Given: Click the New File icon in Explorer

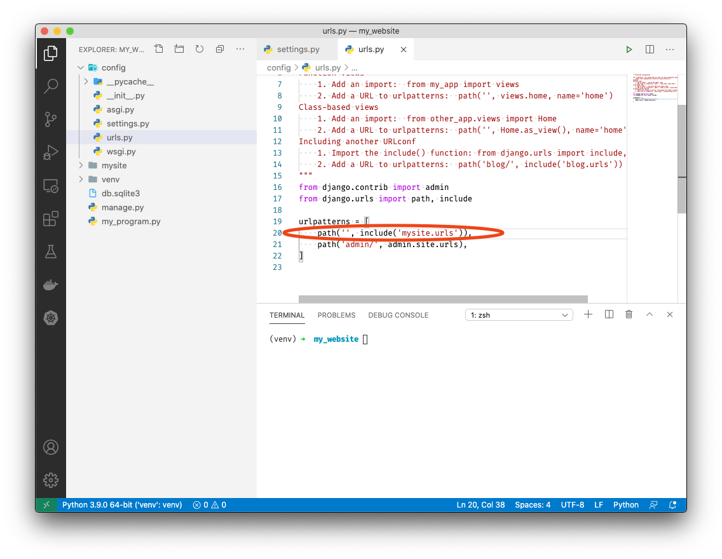Looking at the screenshot, I should click(x=159, y=49).
